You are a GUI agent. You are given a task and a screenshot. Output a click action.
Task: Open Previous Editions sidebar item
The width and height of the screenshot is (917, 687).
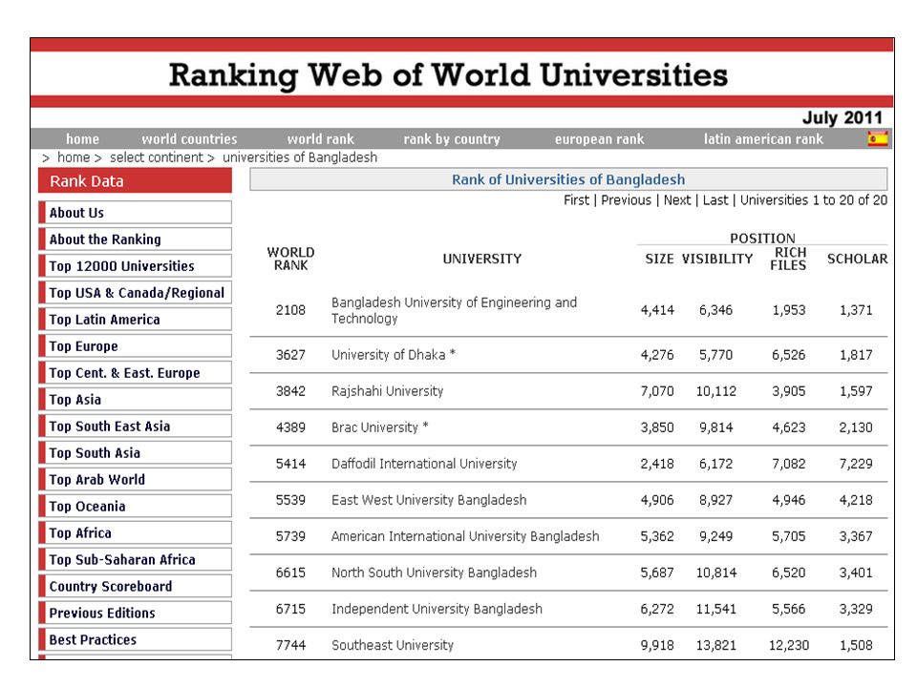pyautogui.click(x=135, y=613)
